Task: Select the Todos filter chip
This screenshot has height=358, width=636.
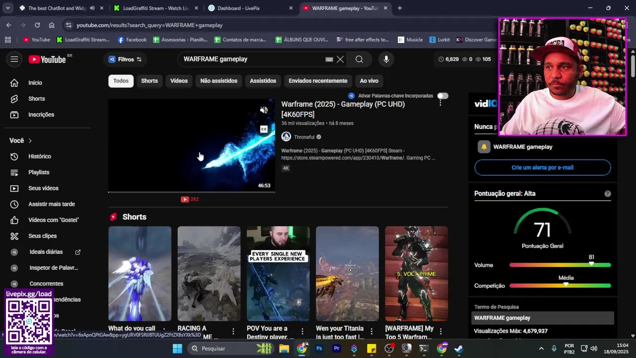Action: point(121,81)
